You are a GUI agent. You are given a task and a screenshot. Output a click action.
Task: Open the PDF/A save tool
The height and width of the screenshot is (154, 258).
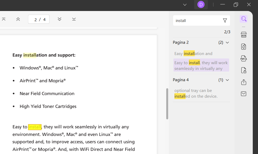coord(244,58)
